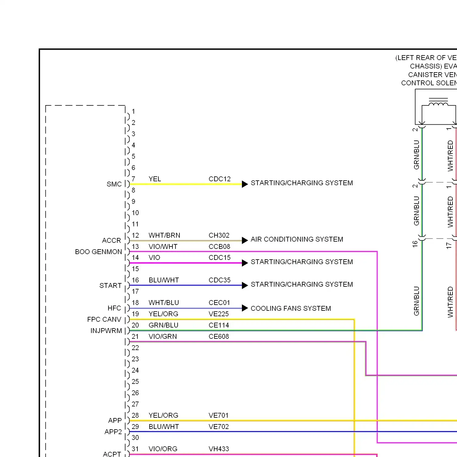Click the WHT/BRN wire color label

(164, 235)
